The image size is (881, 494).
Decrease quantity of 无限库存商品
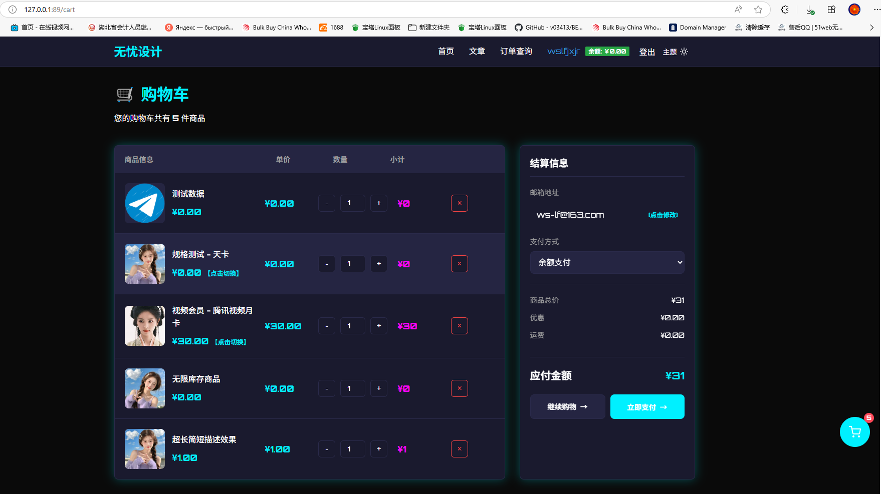(x=327, y=388)
